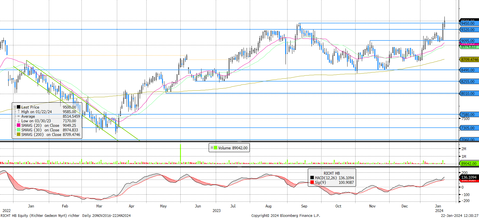Viewport: 479px width, 218px height.
Task: Click the olive SMAVG (200) color swatch
Action: pos(19,135)
